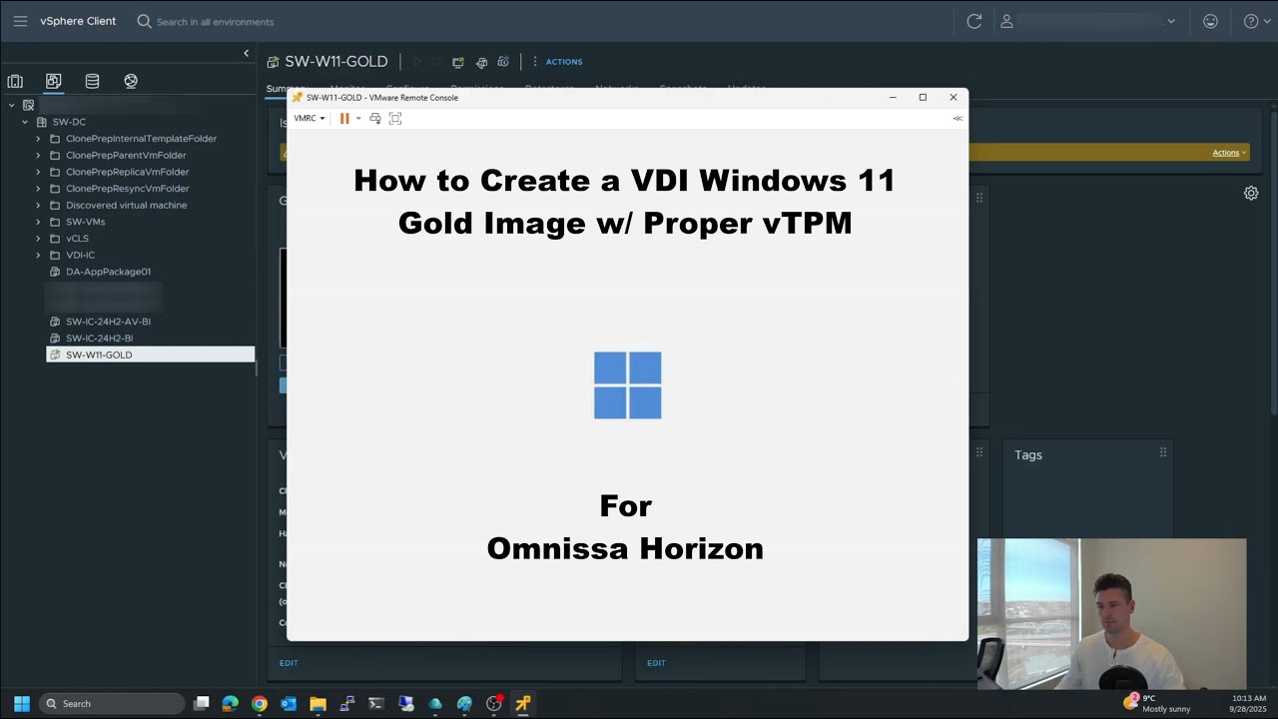Open Task View from taskbar
The height and width of the screenshot is (719, 1278).
[202, 703]
